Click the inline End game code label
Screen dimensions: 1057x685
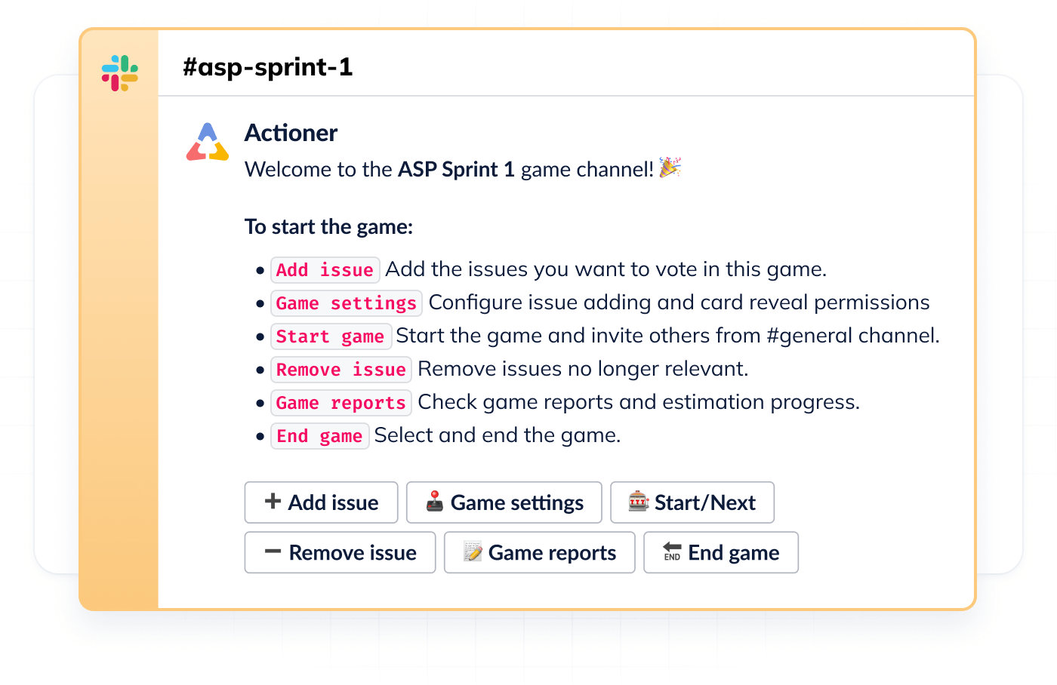pos(319,435)
